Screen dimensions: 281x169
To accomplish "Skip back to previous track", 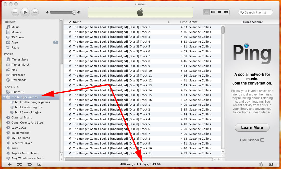I will pos(15,12).
